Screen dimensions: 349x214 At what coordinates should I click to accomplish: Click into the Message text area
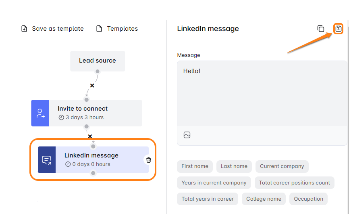tap(262, 93)
